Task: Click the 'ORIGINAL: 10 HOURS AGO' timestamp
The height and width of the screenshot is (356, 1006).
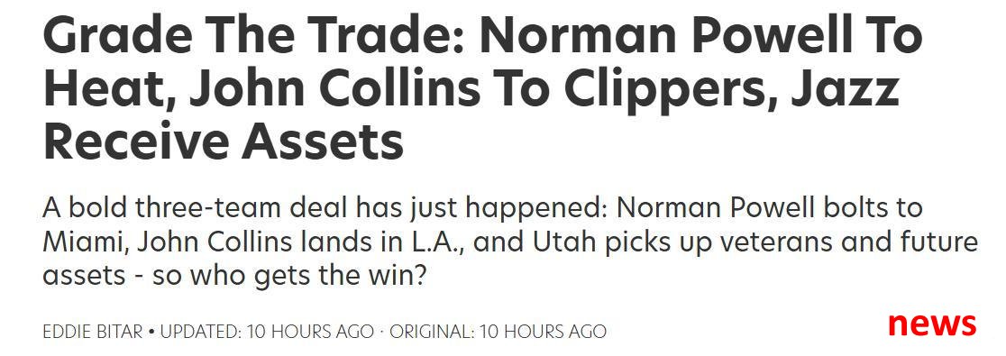Action: coord(498,333)
